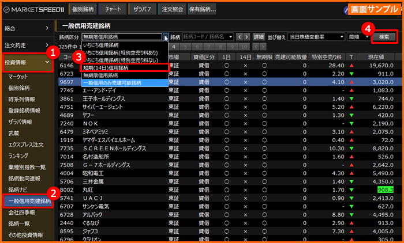
Task: Click the next page-group arrow beside page 10
Action: [263, 47]
